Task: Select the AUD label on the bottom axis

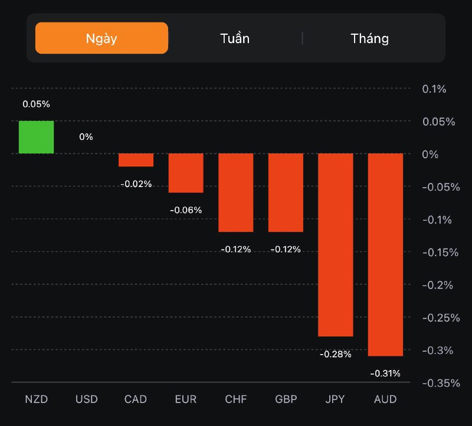Action: pos(385,399)
